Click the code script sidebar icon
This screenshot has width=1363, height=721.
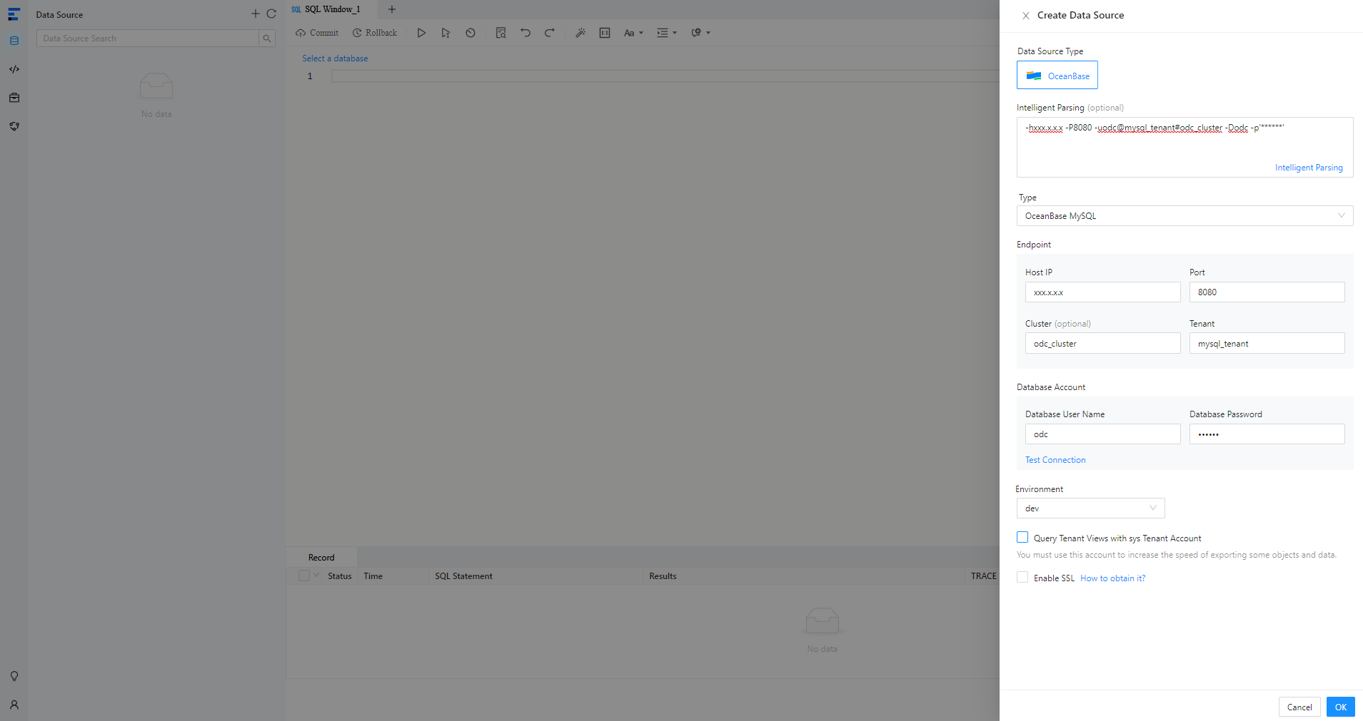pyautogui.click(x=14, y=69)
